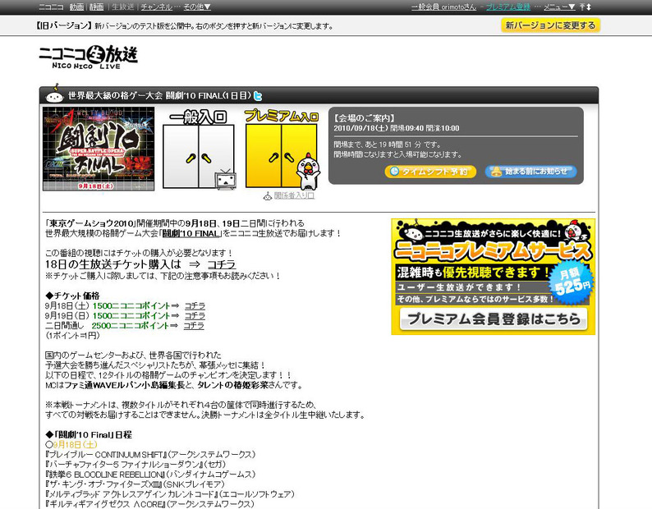Open the 静画 menu item
The image size is (652, 509).
pos(96,7)
